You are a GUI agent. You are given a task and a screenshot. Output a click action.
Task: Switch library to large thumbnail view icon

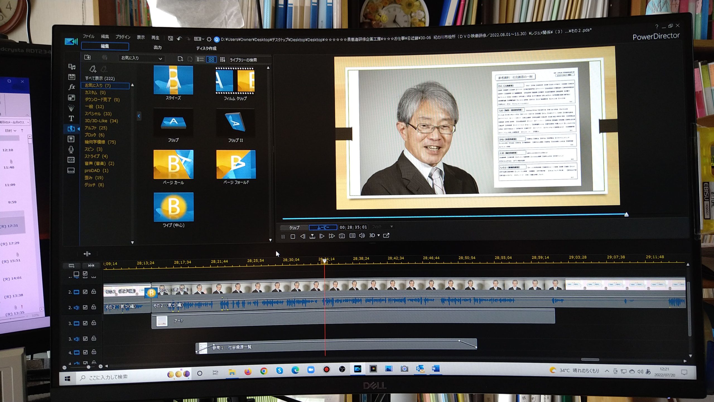tap(211, 59)
